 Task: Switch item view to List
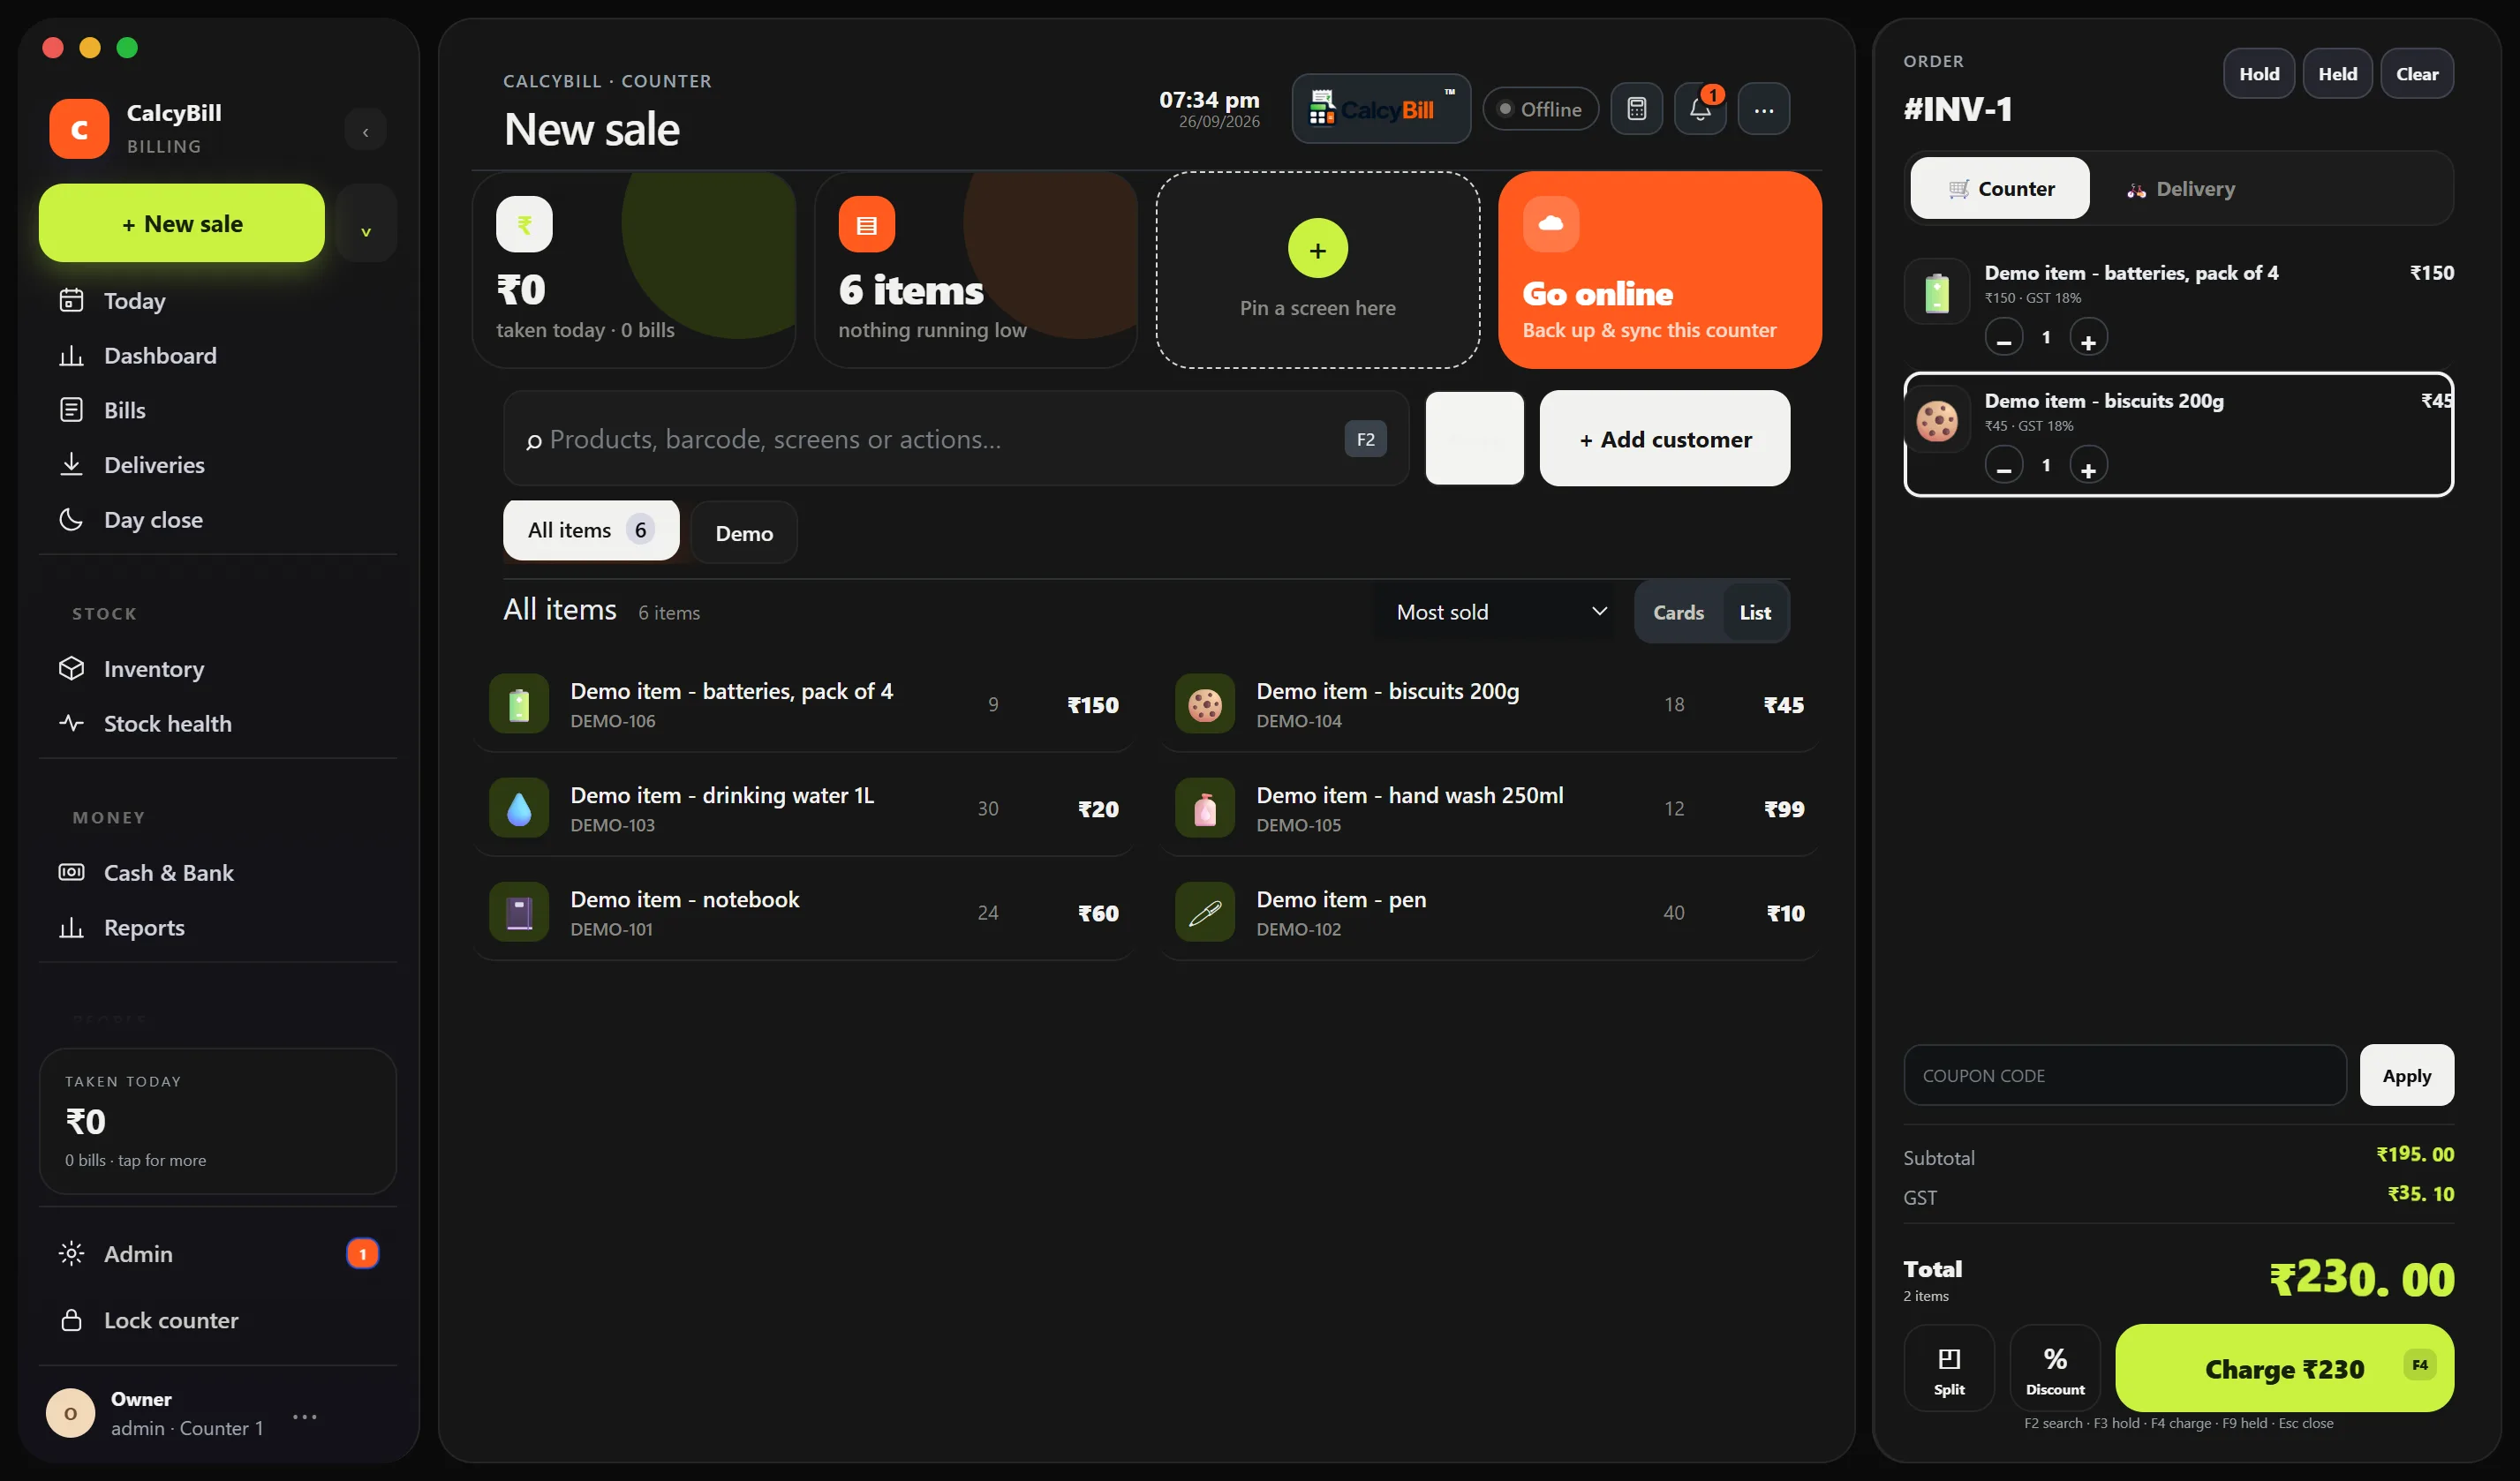[x=1754, y=613]
